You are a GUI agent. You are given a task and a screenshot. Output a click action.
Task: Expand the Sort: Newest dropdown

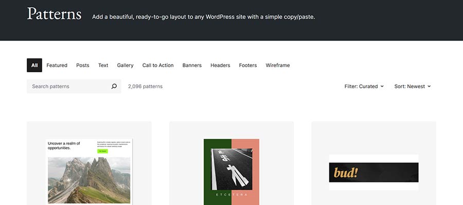pyautogui.click(x=412, y=87)
